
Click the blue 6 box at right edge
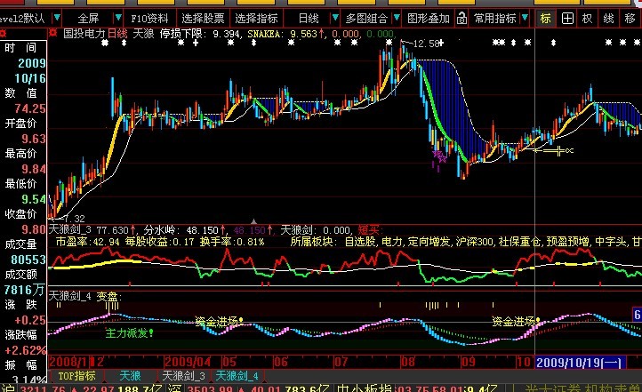637,315
